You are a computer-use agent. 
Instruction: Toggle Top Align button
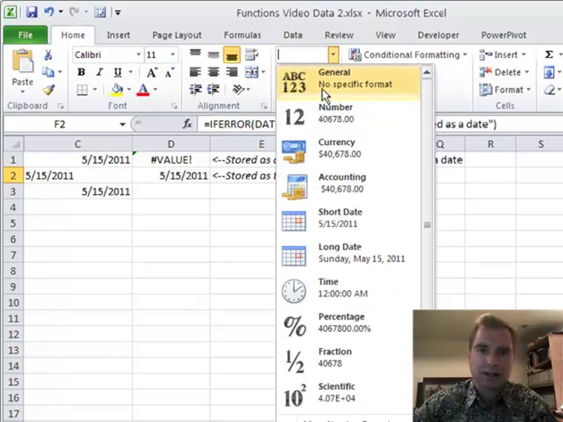tap(195, 55)
